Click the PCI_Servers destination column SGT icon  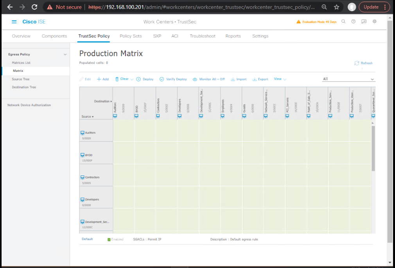point(287,116)
